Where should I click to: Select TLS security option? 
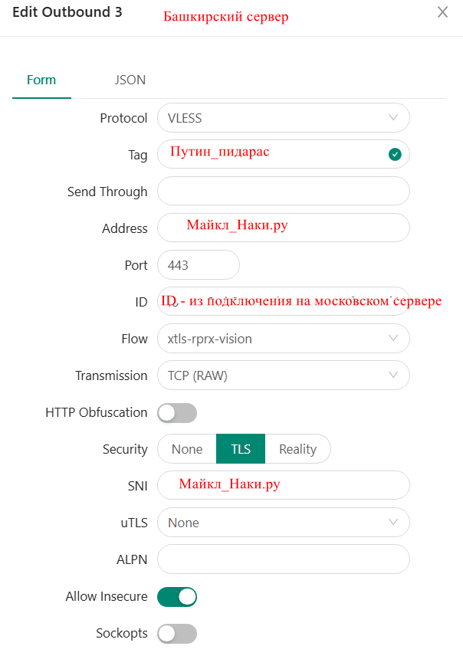(x=241, y=449)
